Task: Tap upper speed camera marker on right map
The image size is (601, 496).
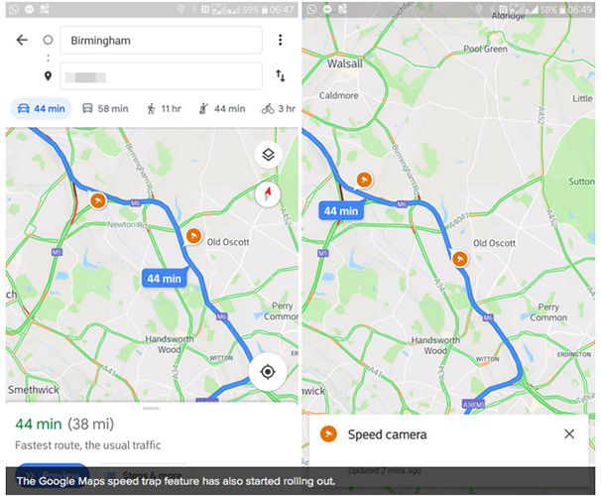Action: [364, 180]
